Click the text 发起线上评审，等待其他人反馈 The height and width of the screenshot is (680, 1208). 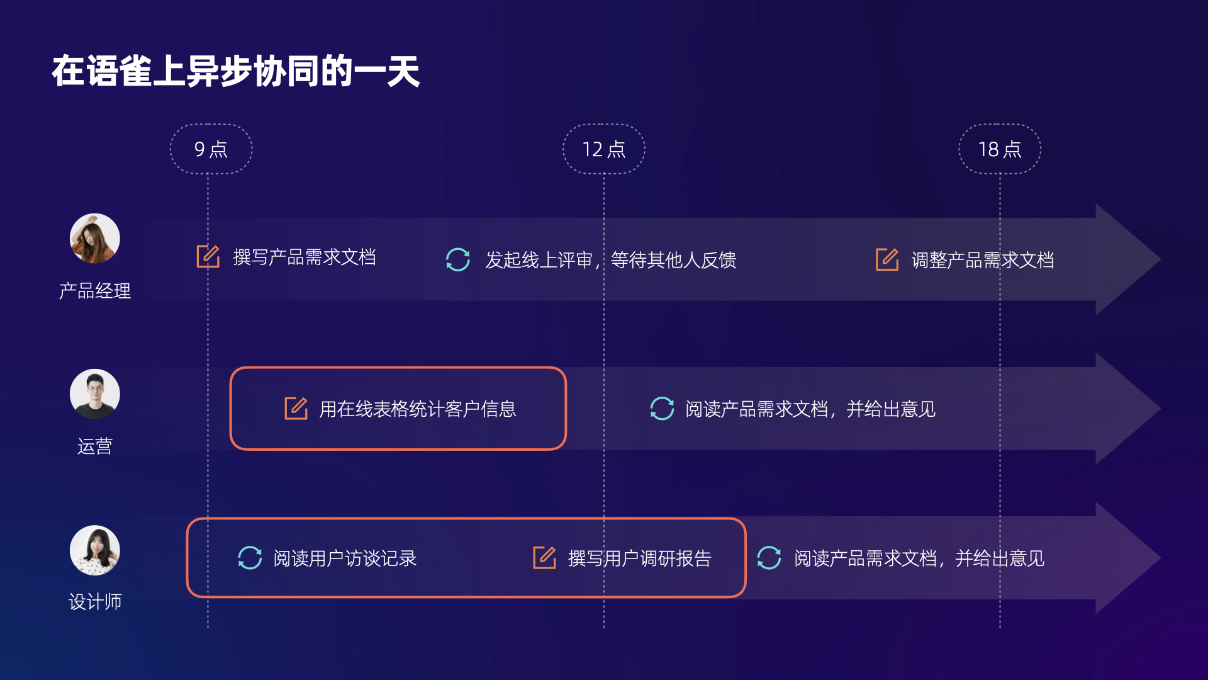coord(610,259)
